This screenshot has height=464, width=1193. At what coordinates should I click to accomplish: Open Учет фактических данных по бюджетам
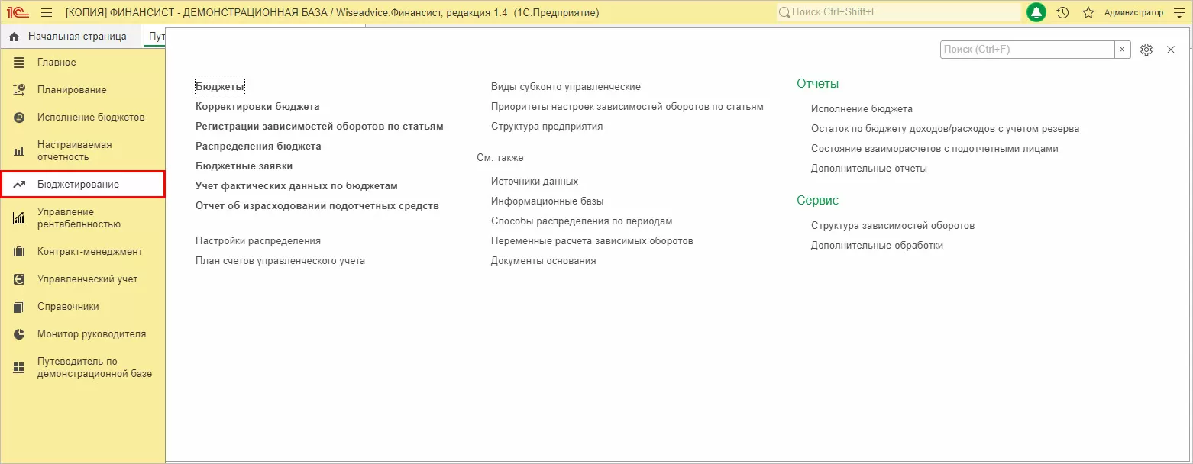click(x=296, y=185)
